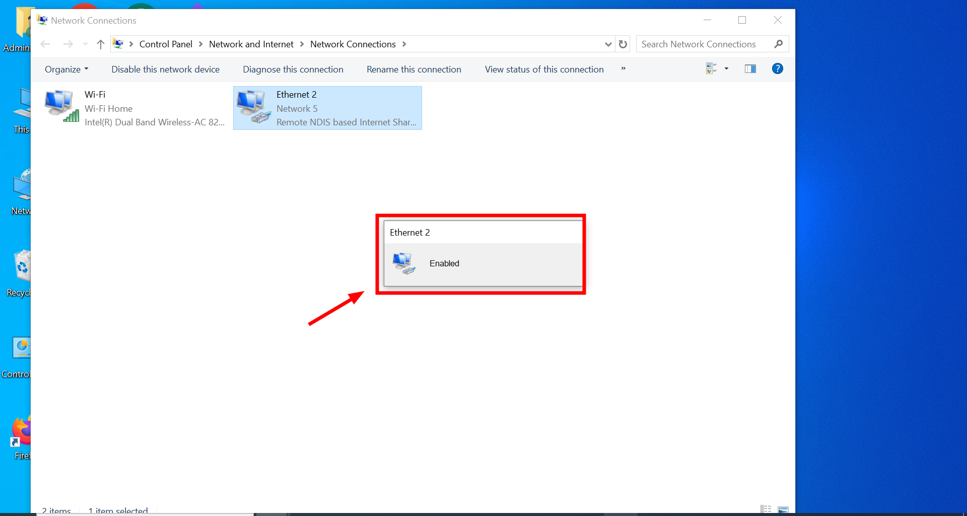Select the Ethernet 2 adapter icon

coord(254,106)
